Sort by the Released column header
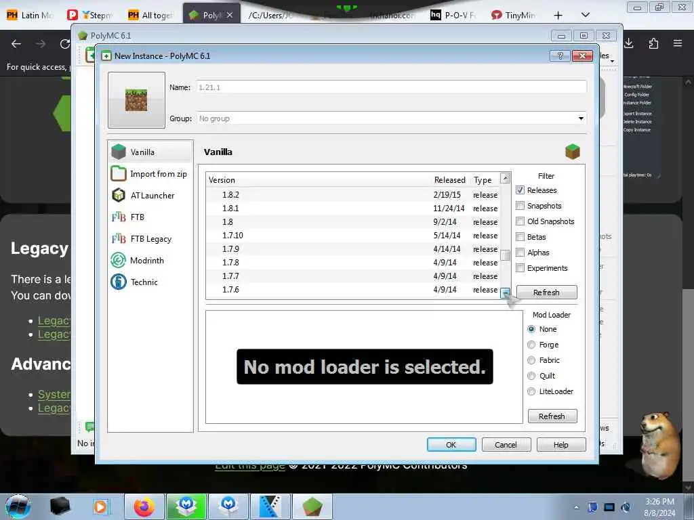Screen dimensions: 694x520 pyautogui.click(x=450, y=180)
